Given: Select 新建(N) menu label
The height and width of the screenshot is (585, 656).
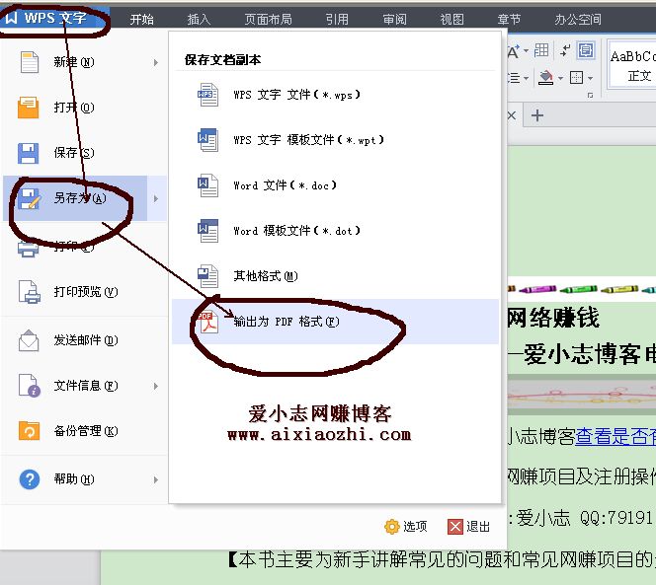Looking at the screenshot, I should pos(74,62).
